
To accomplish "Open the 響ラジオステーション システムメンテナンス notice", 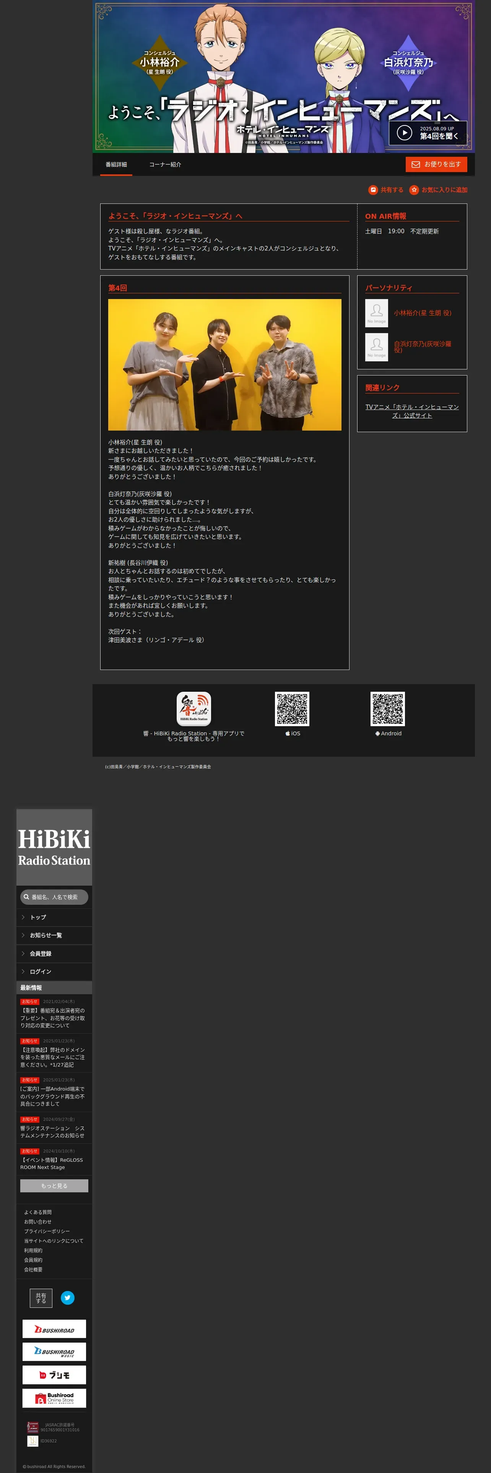I will (x=54, y=1128).
